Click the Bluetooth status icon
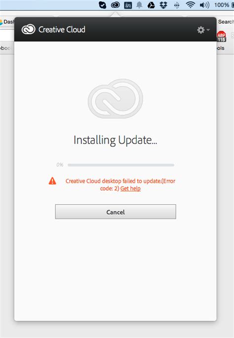Image resolution: width=234 pixels, height=338 pixels. (x=176, y=5)
